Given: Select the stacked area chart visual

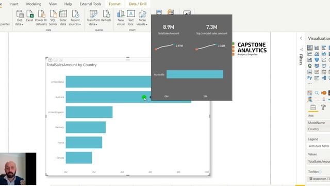Looking at the screenshot, I should (324, 54).
